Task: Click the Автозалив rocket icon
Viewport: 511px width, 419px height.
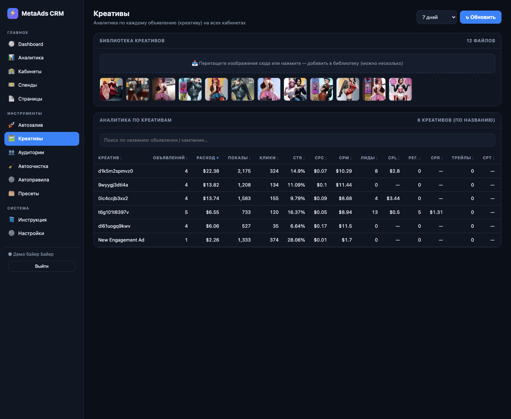Action: click(12, 125)
